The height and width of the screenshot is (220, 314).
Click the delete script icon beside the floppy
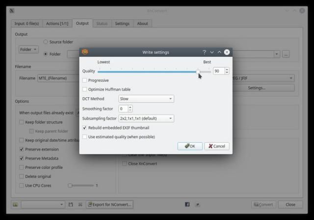click(79, 204)
